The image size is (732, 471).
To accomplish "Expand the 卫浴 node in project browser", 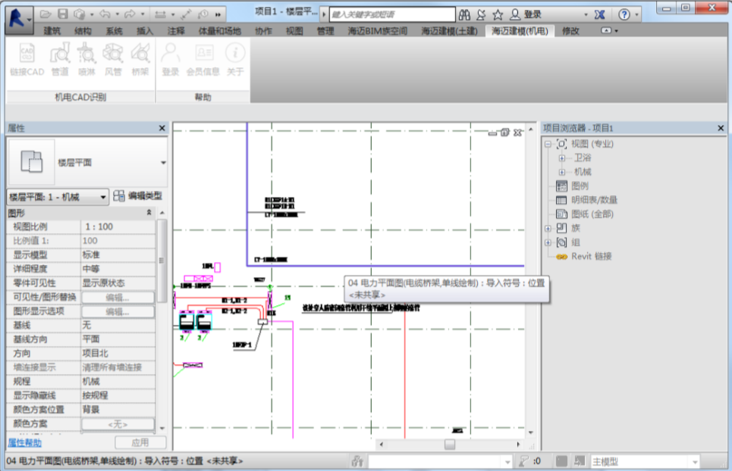I will [562, 158].
